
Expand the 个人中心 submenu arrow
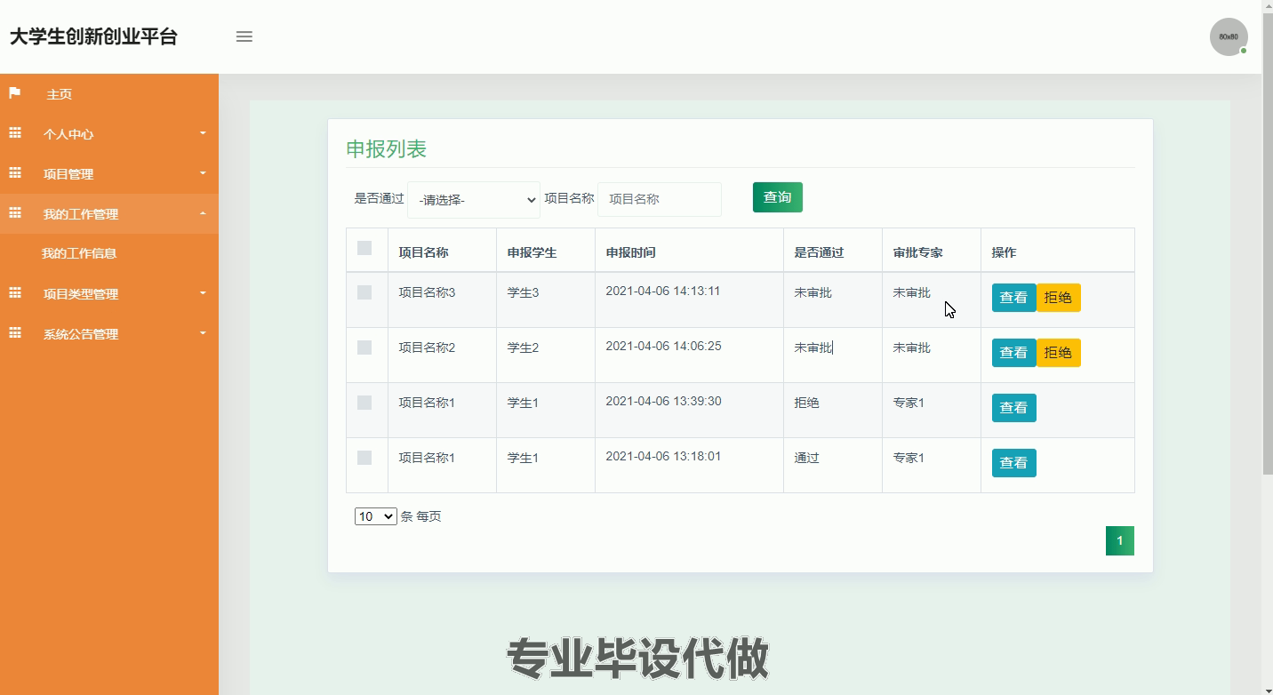coord(203,133)
